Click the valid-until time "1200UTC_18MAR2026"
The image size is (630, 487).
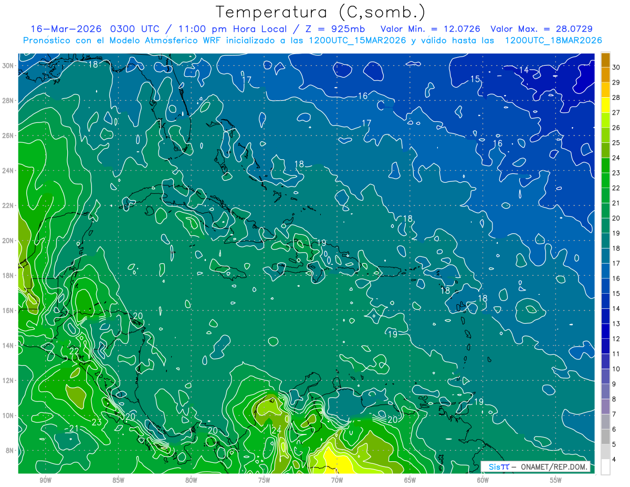click(x=553, y=40)
